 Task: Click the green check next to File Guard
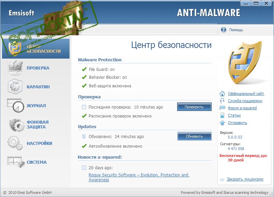84,70
